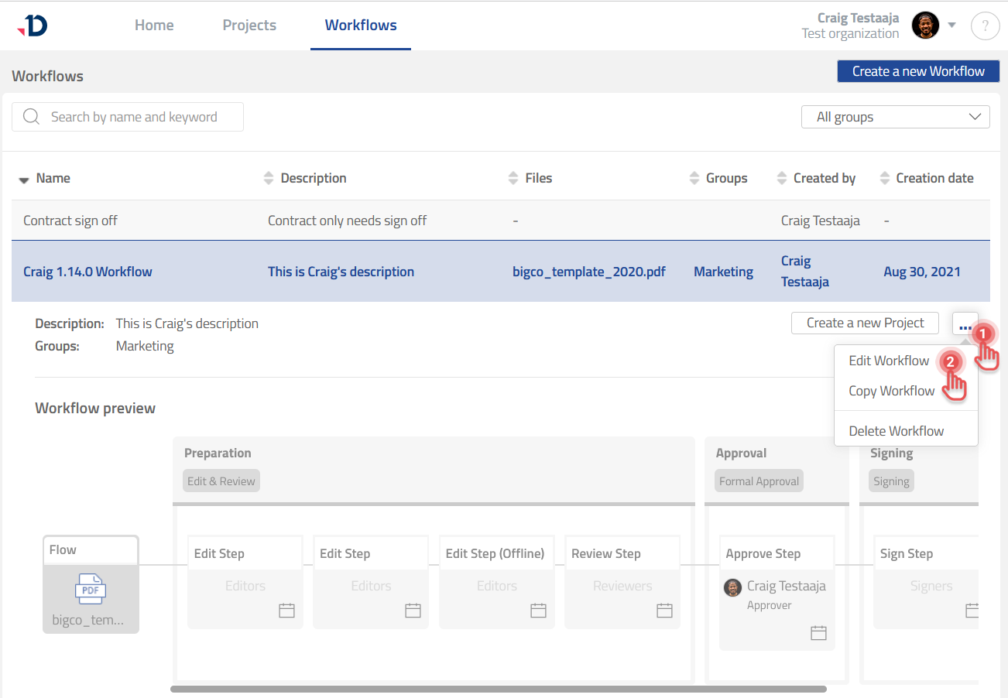
Task: Click Create a new Workflow button
Action: pyautogui.click(x=918, y=71)
